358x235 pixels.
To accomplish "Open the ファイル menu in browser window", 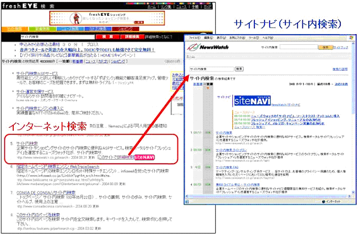I will [x=194, y=38].
